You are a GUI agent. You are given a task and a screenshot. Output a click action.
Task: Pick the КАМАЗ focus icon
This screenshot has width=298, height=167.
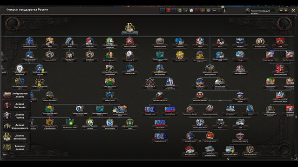point(250,109)
